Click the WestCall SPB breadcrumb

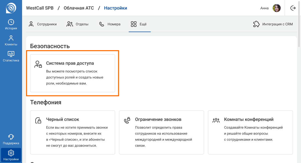coord(40,8)
